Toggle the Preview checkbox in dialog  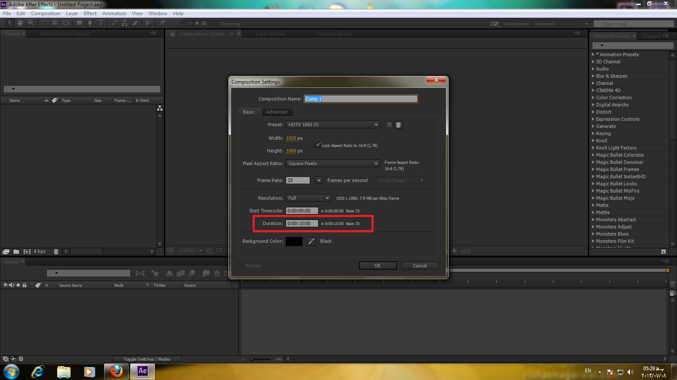click(241, 266)
